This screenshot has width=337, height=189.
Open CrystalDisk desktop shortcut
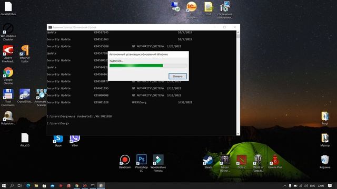[x=25, y=96]
